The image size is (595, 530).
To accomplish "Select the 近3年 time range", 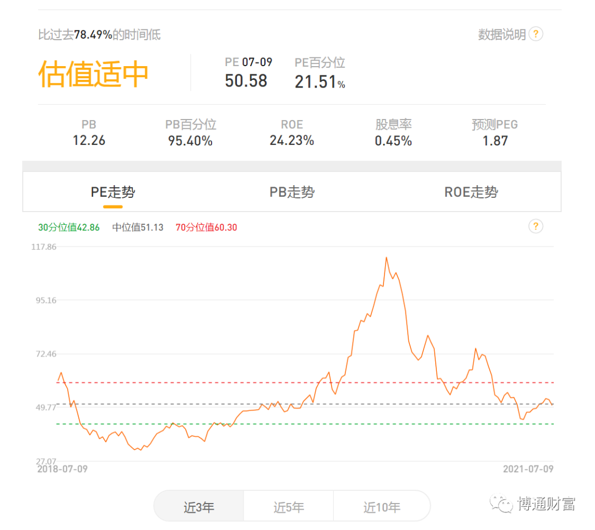I will 199,507.
